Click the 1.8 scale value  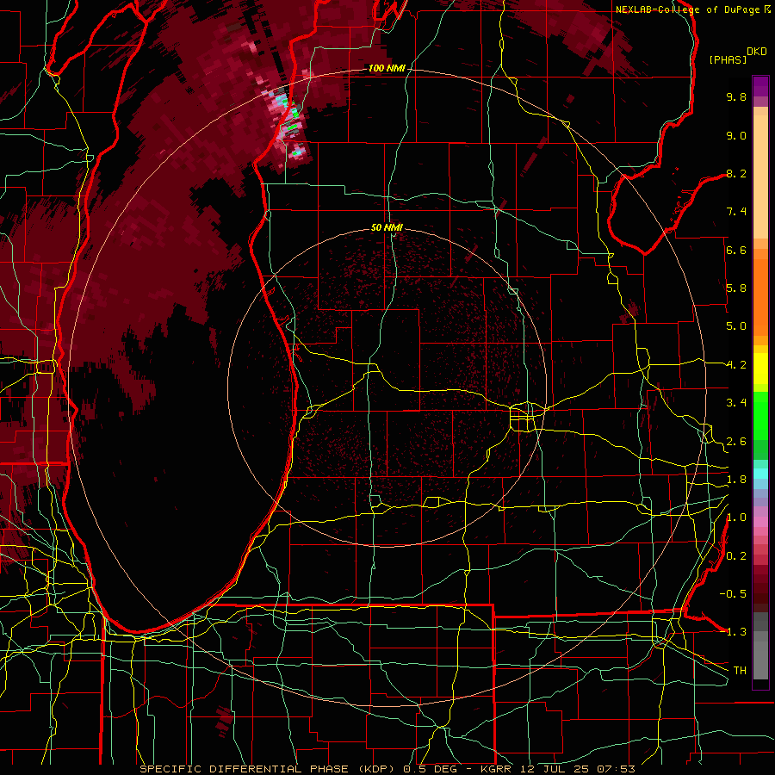click(736, 480)
